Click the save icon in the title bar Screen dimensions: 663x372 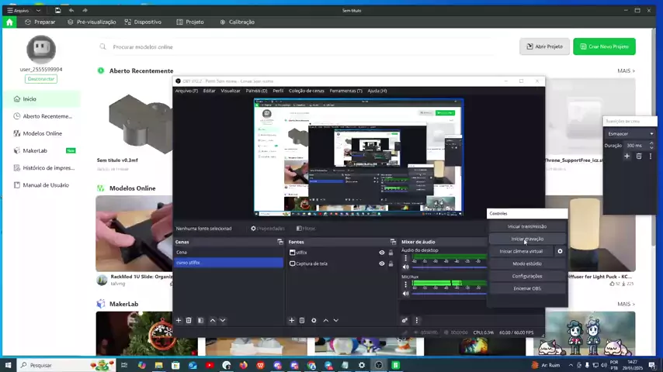tap(58, 10)
